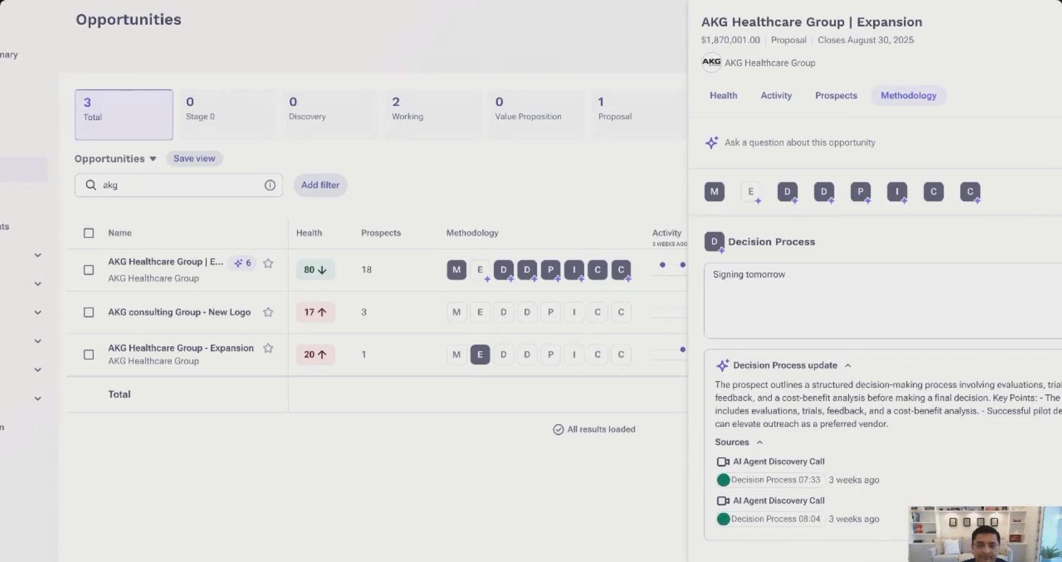Click the Save view button
Screen dimensions: 1062x562
[x=194, y=159]
